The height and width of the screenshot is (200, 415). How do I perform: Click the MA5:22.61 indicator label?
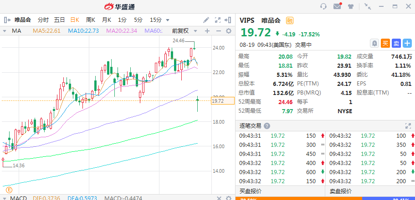pyautogui.click(x=46, y=31)
